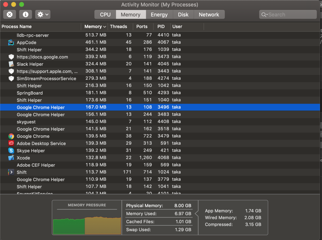
Task: Sort by PID column header
Action: click(x=162, y=26)
